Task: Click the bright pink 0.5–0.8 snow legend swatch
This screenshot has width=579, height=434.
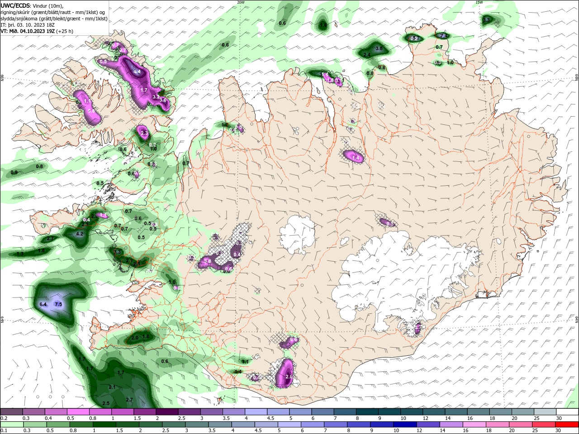Action: [78, 412]
